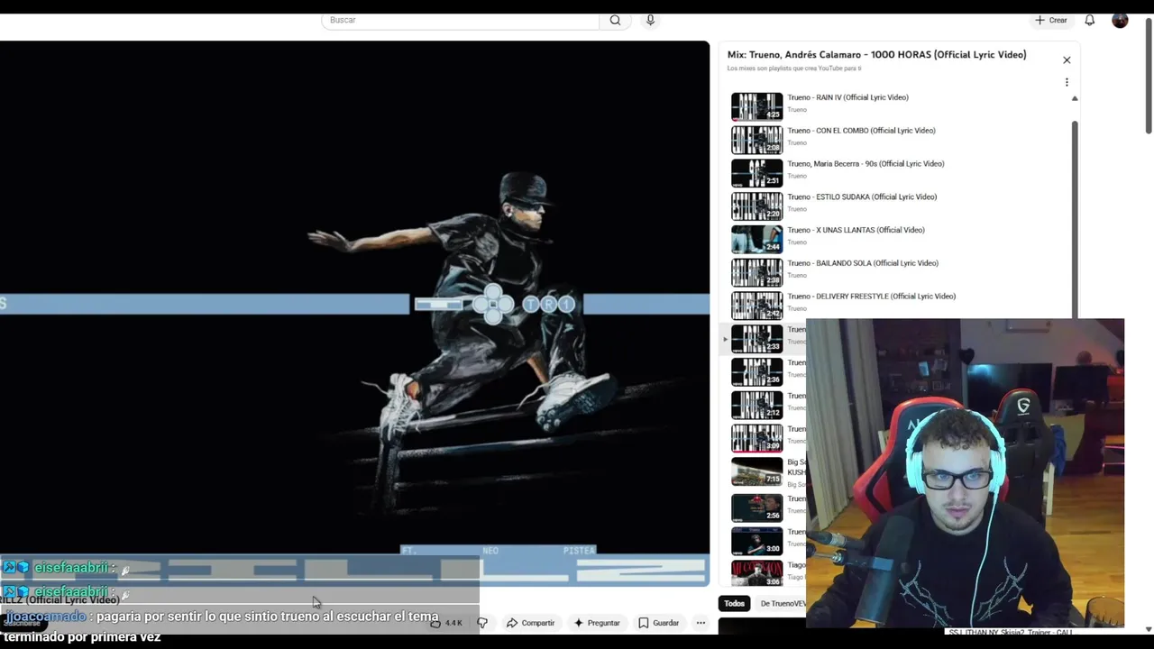Open X UNAS LLANTAS thumbnail

tap(756, 239)
